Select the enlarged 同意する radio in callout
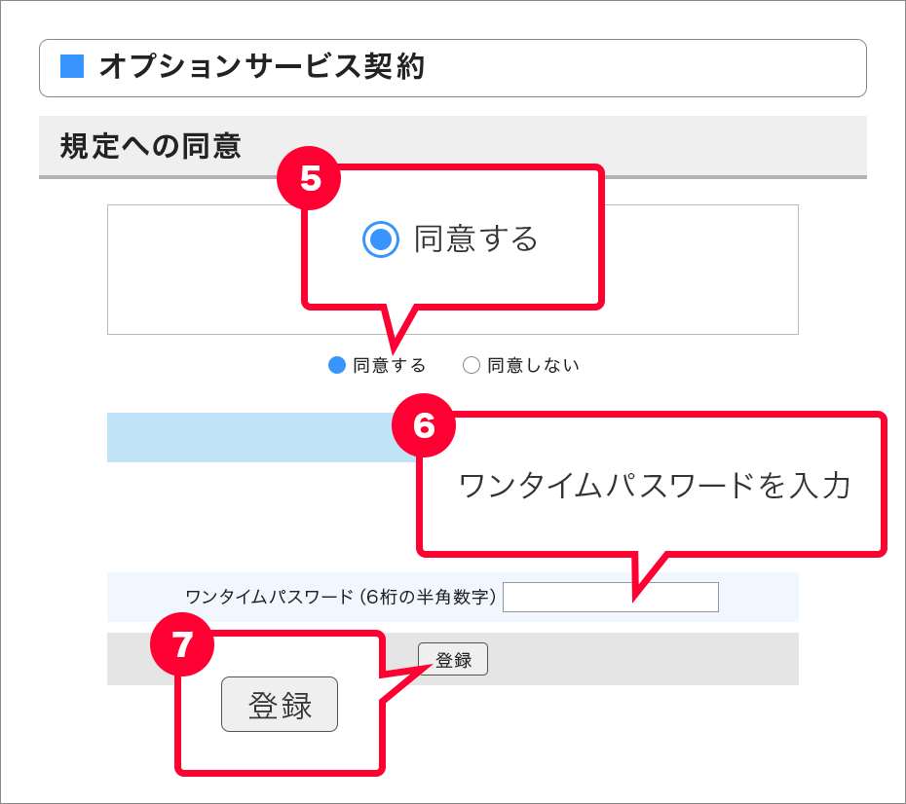Viewport: 906px width, 804px height. point(381,238)
